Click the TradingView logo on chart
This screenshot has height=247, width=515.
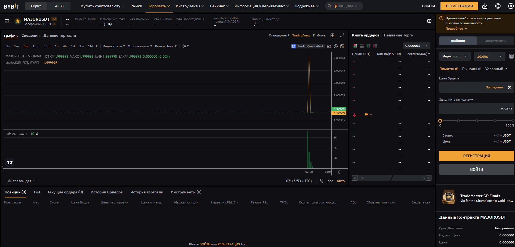[x=10, y=162]
